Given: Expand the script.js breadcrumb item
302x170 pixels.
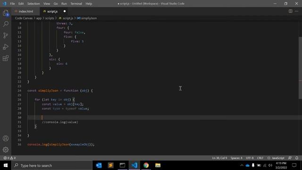Looking at the screenshot, I should pyautogui.click(x=66, y=18).
